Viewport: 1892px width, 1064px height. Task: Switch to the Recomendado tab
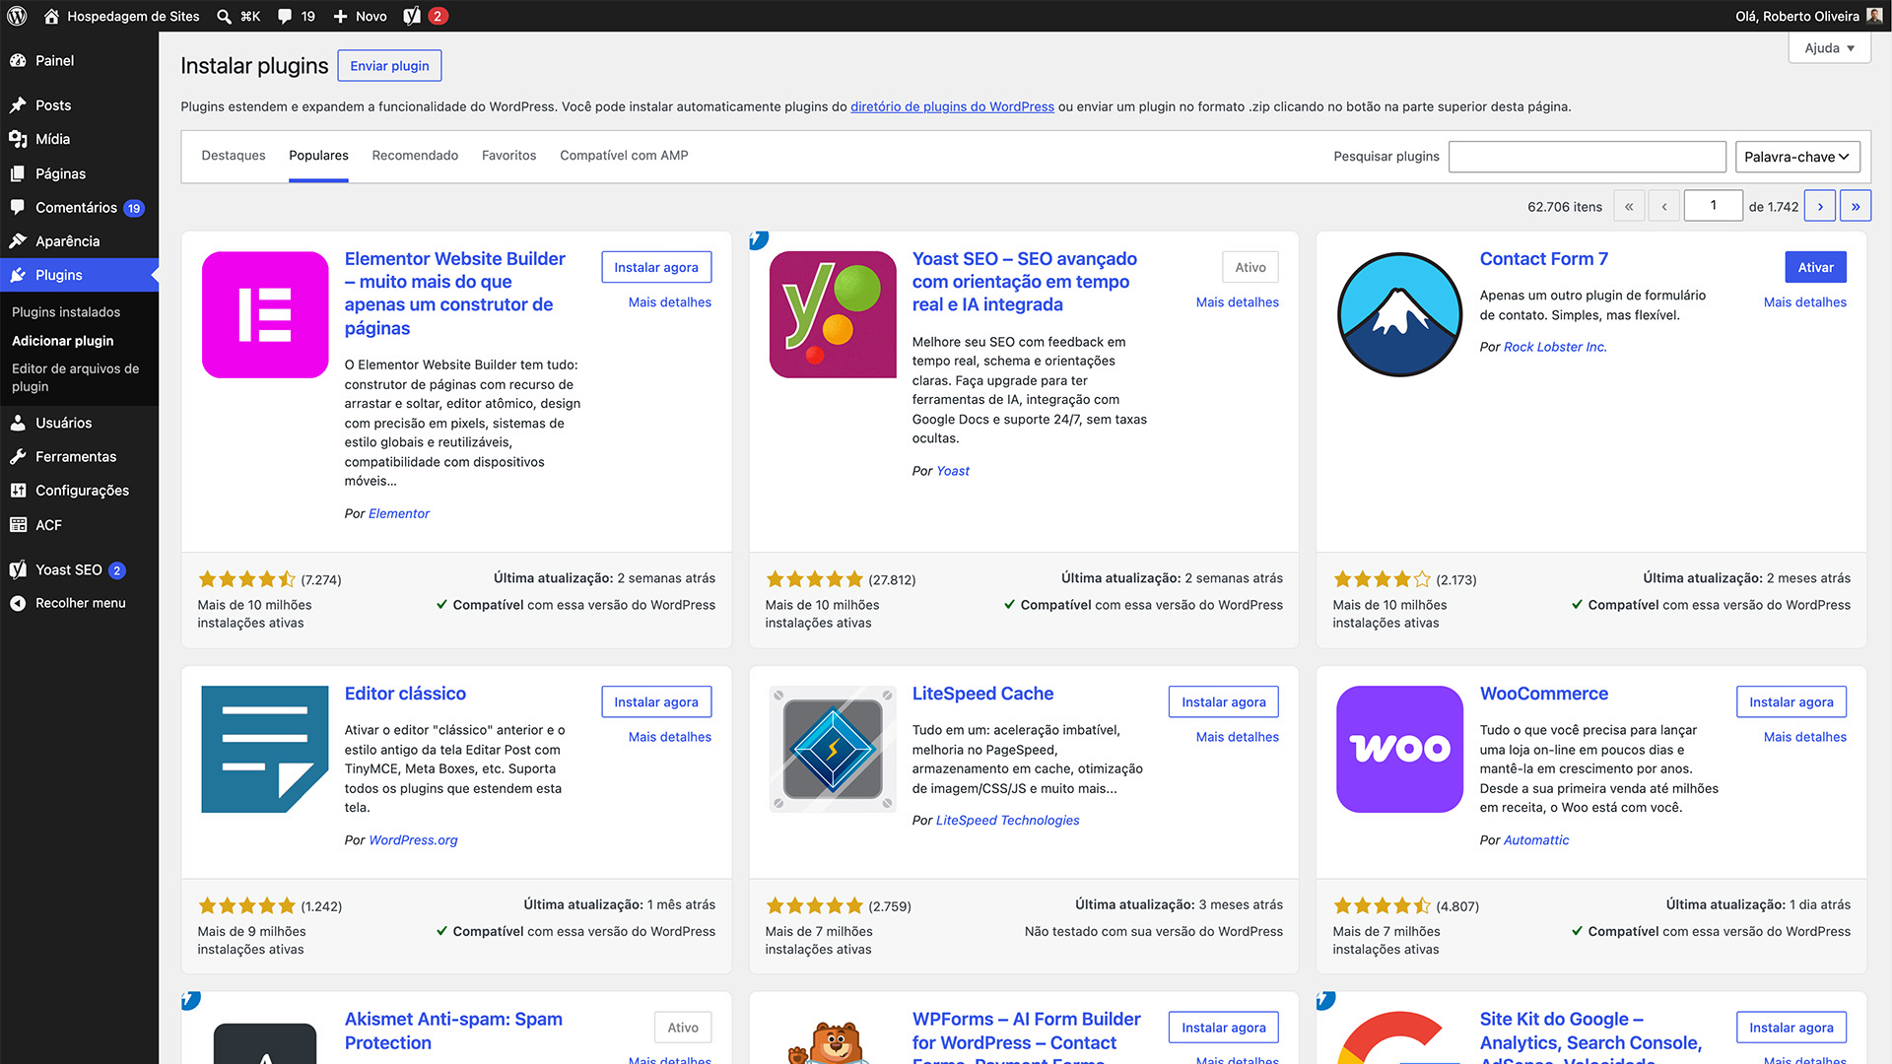[x=415, y=156]
